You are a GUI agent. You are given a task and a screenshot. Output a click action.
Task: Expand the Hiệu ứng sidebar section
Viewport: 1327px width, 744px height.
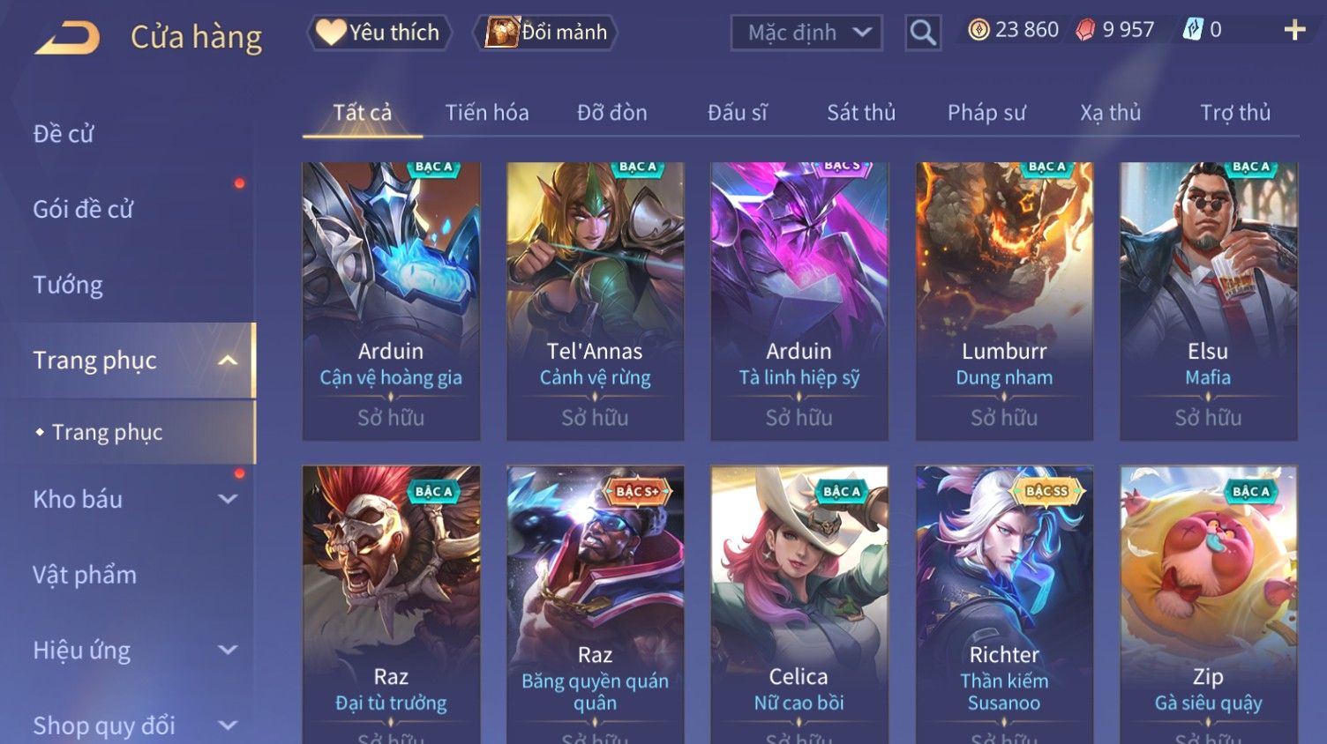tap(228, 651)
